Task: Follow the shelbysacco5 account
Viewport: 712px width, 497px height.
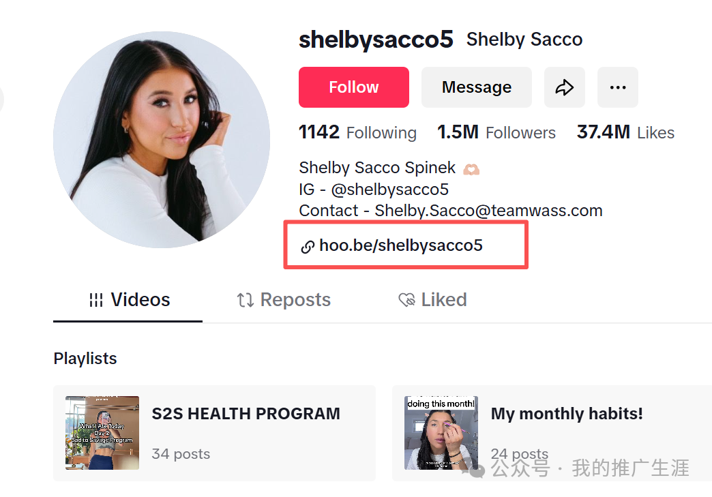Action: (354, 87)
